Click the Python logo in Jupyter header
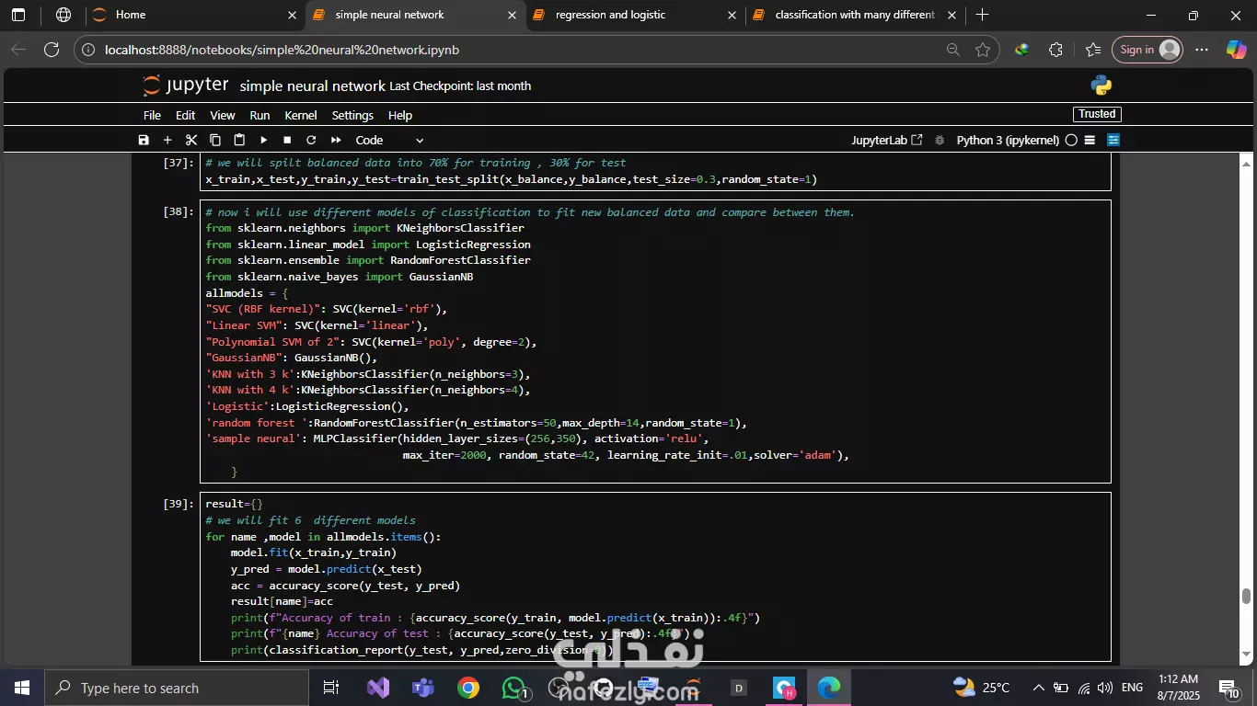1257x706 pixels. (1101, 85)
